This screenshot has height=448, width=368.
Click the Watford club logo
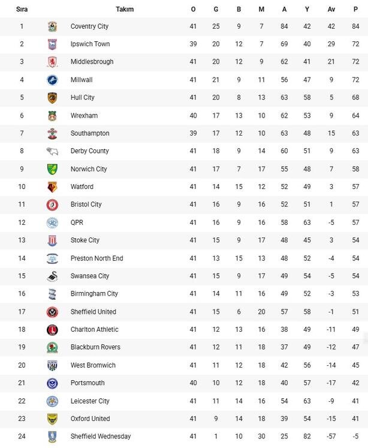click(x=52, y=187)
